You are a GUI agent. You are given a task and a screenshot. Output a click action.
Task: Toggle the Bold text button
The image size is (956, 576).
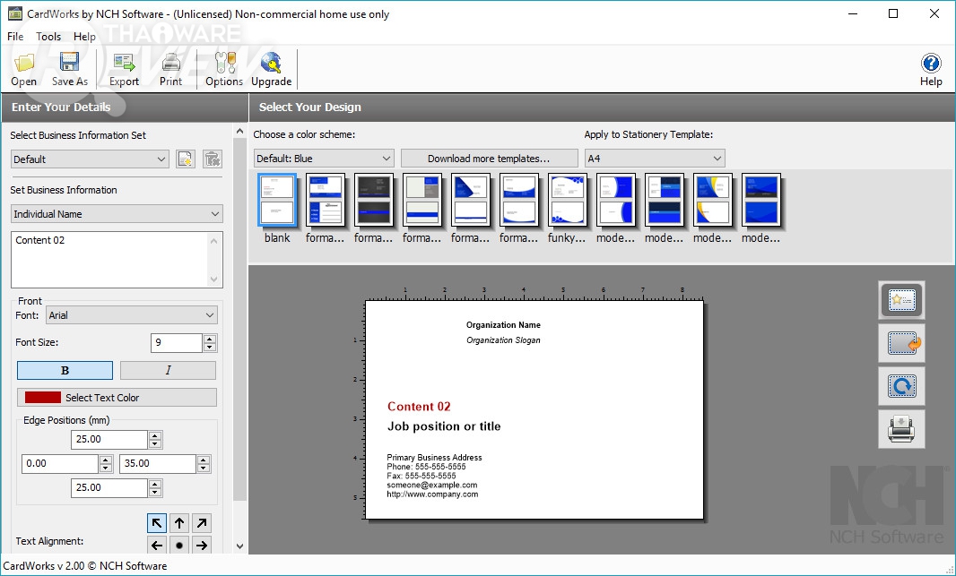pos(65,371)
